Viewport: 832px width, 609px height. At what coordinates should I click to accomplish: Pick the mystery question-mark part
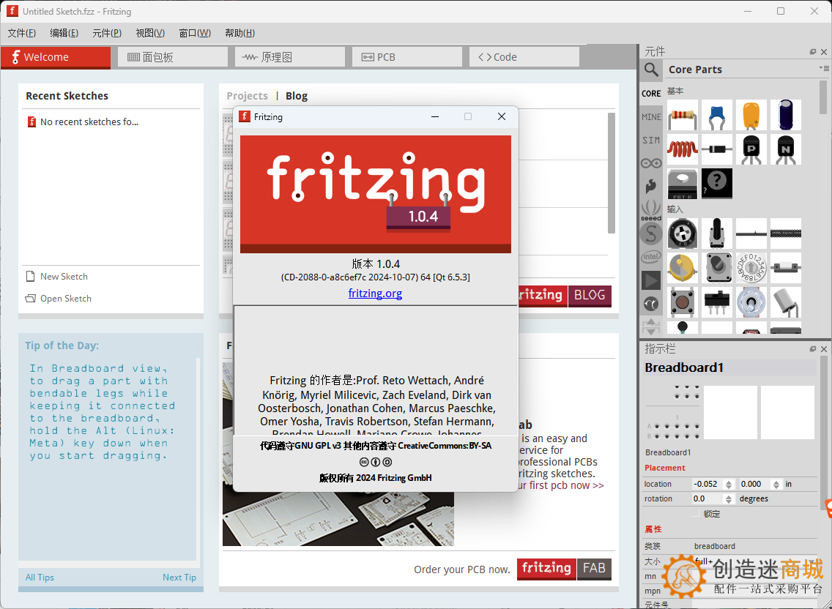coord(717,184)
